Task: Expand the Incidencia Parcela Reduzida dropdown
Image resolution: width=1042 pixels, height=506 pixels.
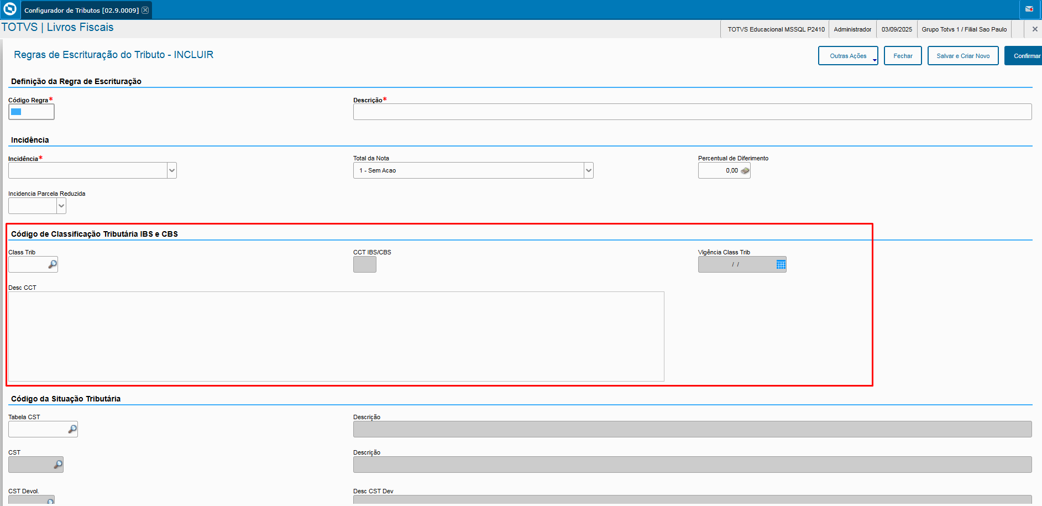Action: click(61, 205)
